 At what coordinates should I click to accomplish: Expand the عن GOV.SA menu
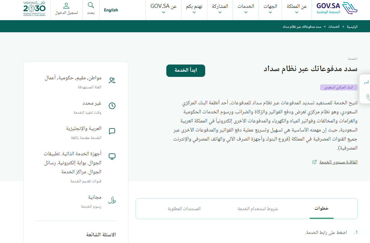[x=163, y=9]
